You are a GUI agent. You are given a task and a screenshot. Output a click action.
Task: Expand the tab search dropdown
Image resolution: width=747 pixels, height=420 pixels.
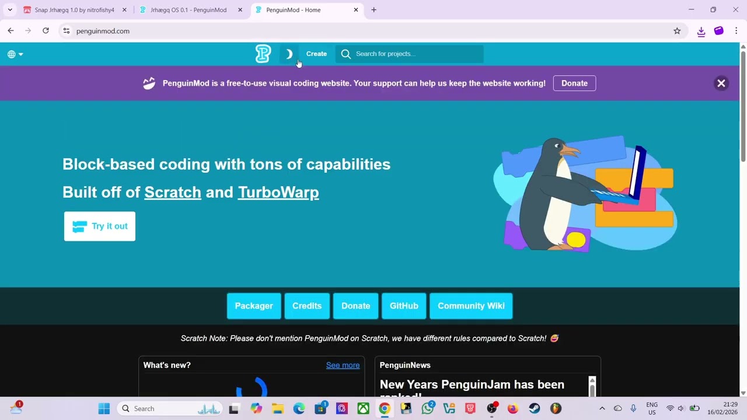[10, 10]
